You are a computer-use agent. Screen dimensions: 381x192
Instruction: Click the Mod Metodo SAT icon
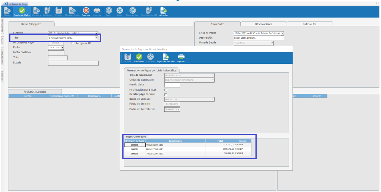(x=149, y=10)
